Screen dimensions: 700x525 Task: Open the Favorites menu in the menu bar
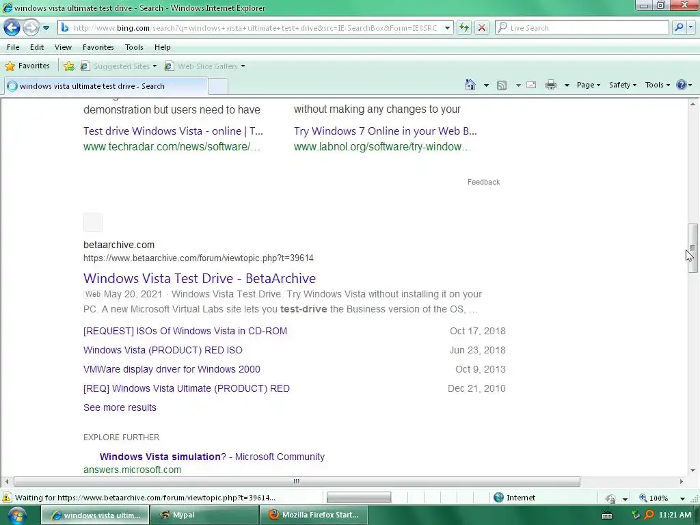coord(98,47)
